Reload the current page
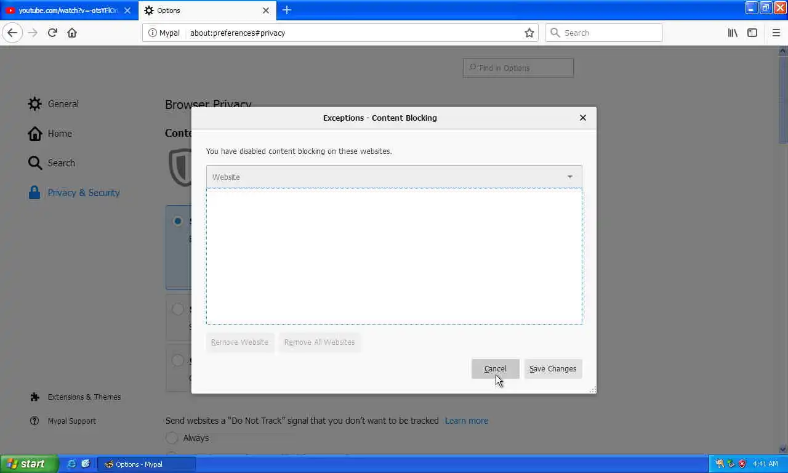This screenshot has width=788, height=473. 52,33
